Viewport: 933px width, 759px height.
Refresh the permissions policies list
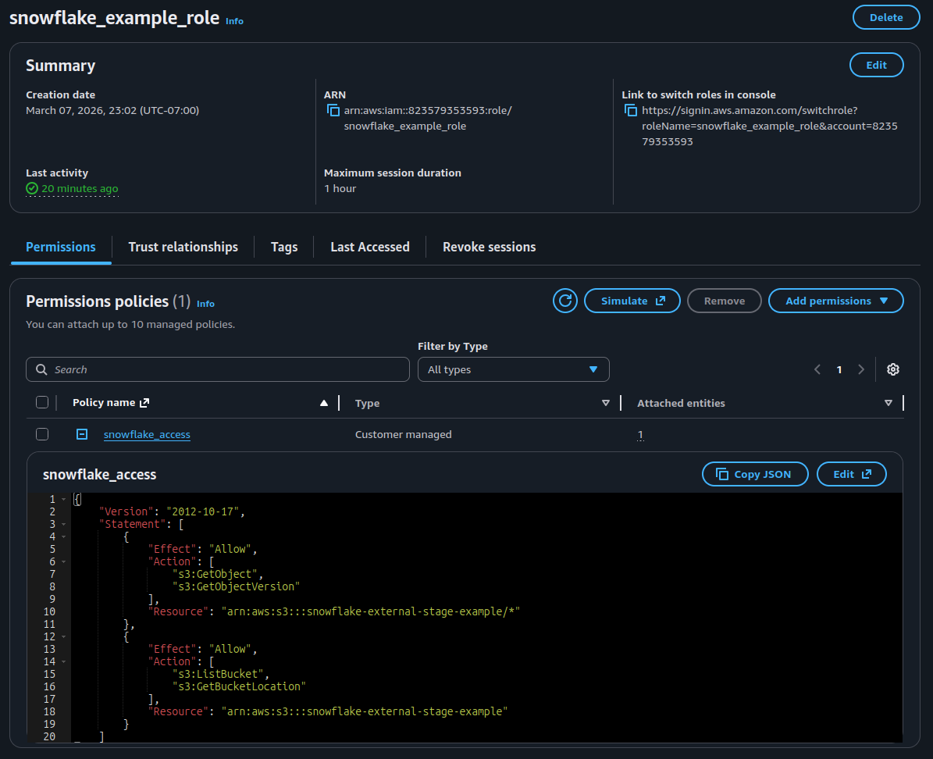(x=565, y=301)
